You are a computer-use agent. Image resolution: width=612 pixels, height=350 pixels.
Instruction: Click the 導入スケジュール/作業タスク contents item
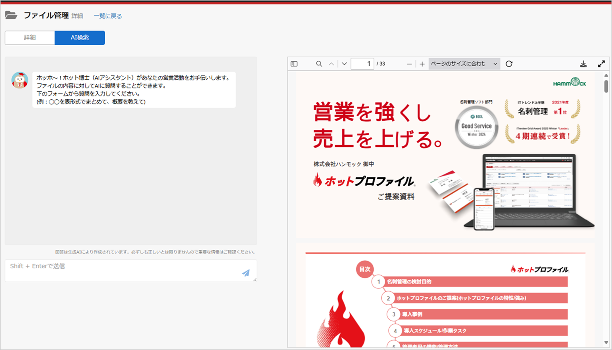[x=435, y=331]
